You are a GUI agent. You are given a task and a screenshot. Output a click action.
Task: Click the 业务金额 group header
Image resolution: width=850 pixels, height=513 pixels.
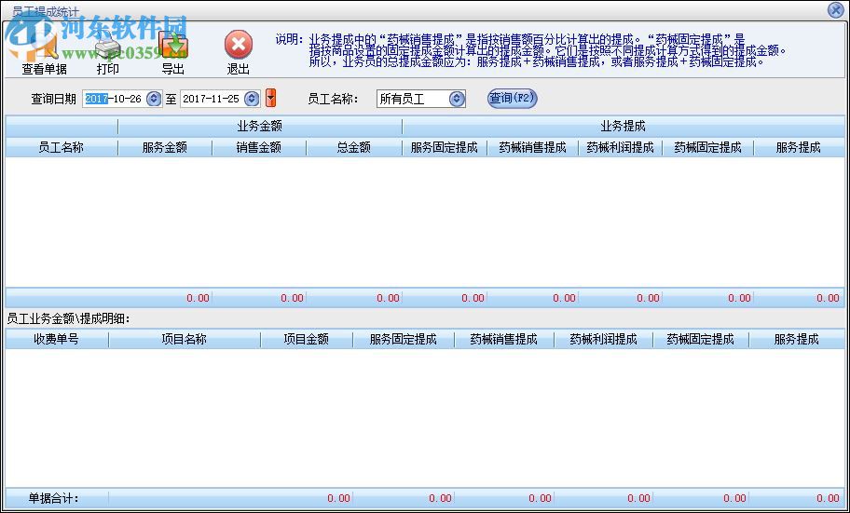[260, 127]
